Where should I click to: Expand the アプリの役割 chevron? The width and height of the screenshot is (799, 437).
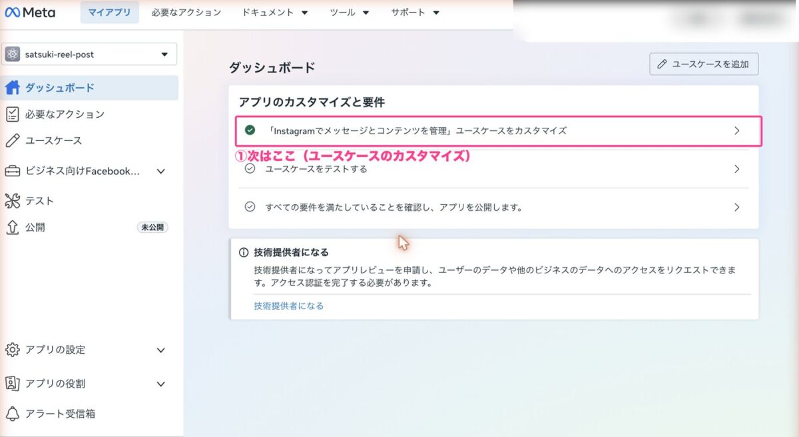(x=160, y=384)
